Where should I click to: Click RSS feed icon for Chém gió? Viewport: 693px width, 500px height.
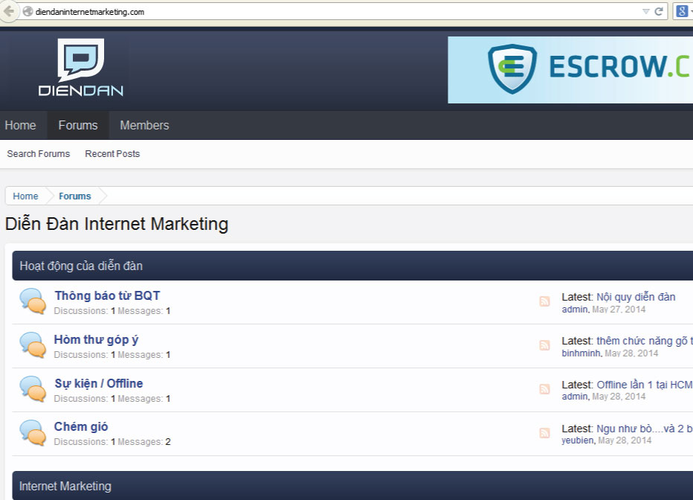[x=544, y=433]
